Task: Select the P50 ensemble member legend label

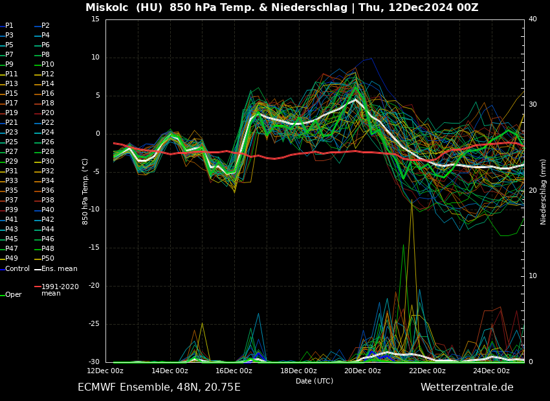Action: coord(47,259)
